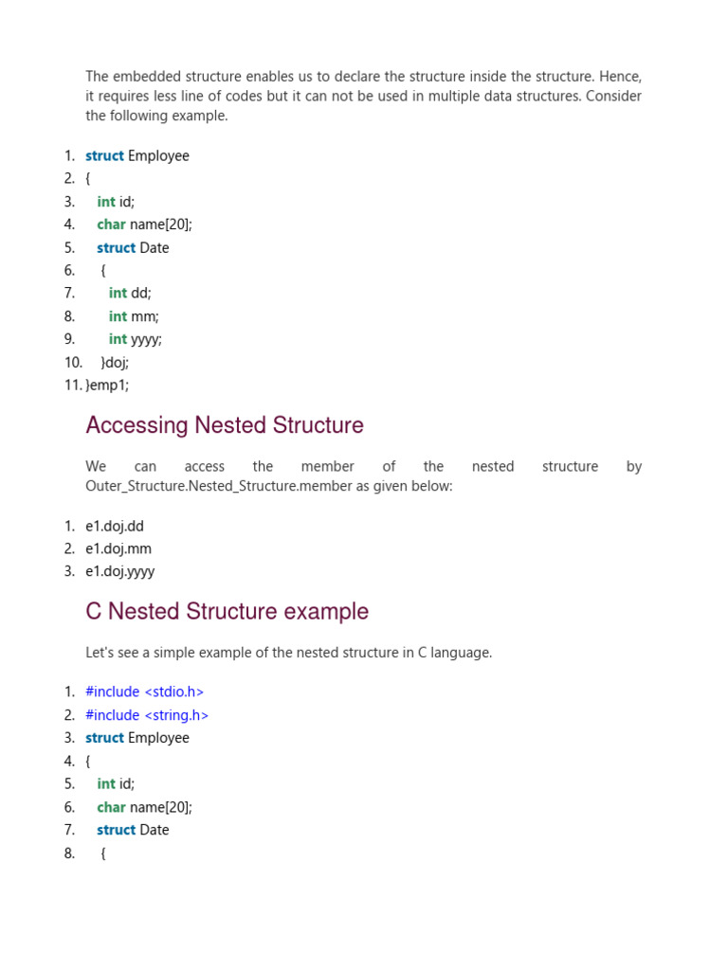
Task: Click "char name[20];" below the #include lines
Action: 144,807
